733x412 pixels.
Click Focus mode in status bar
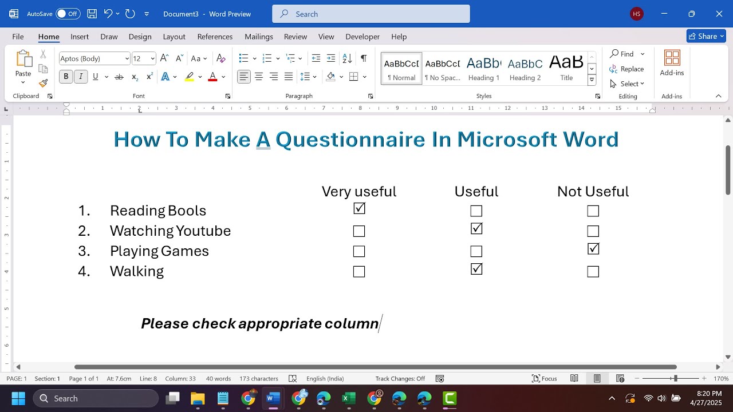[x=544, y=378]
